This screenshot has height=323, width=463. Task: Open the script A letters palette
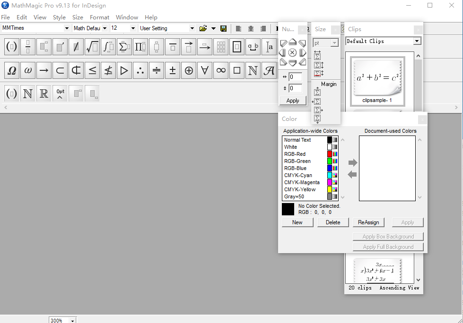[269, 70]
